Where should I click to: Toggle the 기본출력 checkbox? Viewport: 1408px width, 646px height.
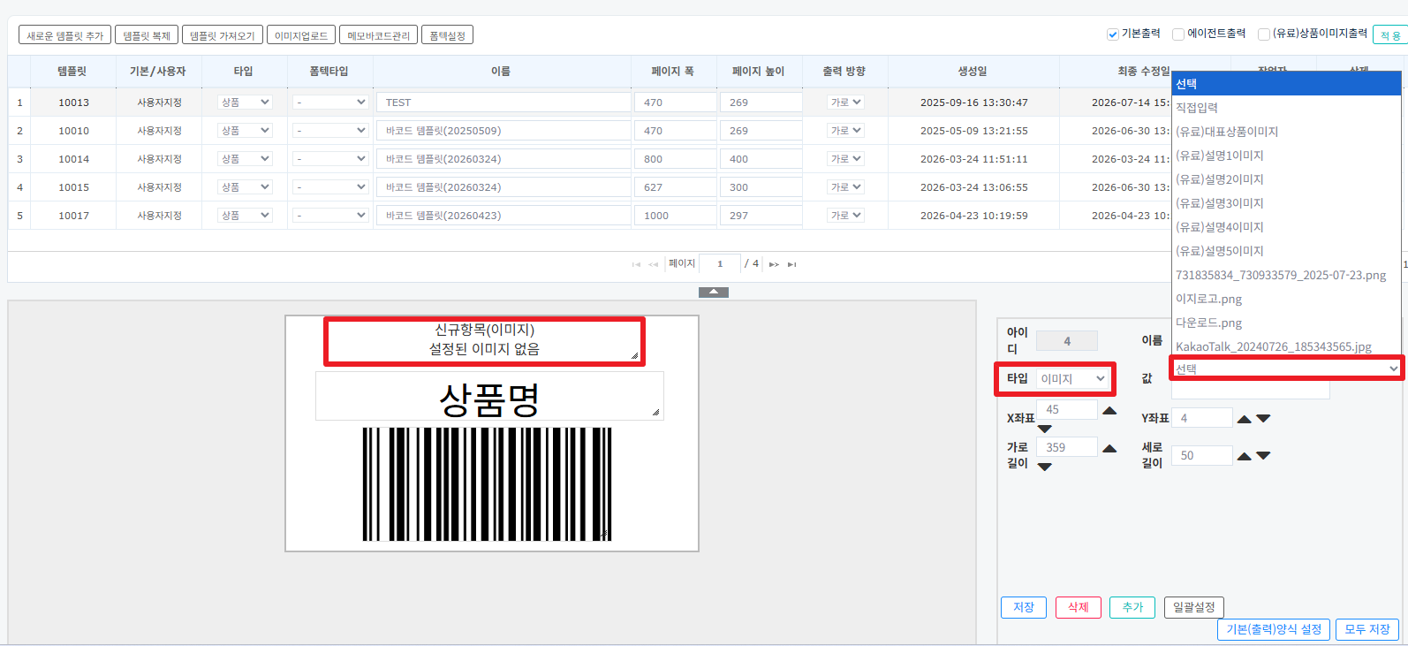point(1113,34)
